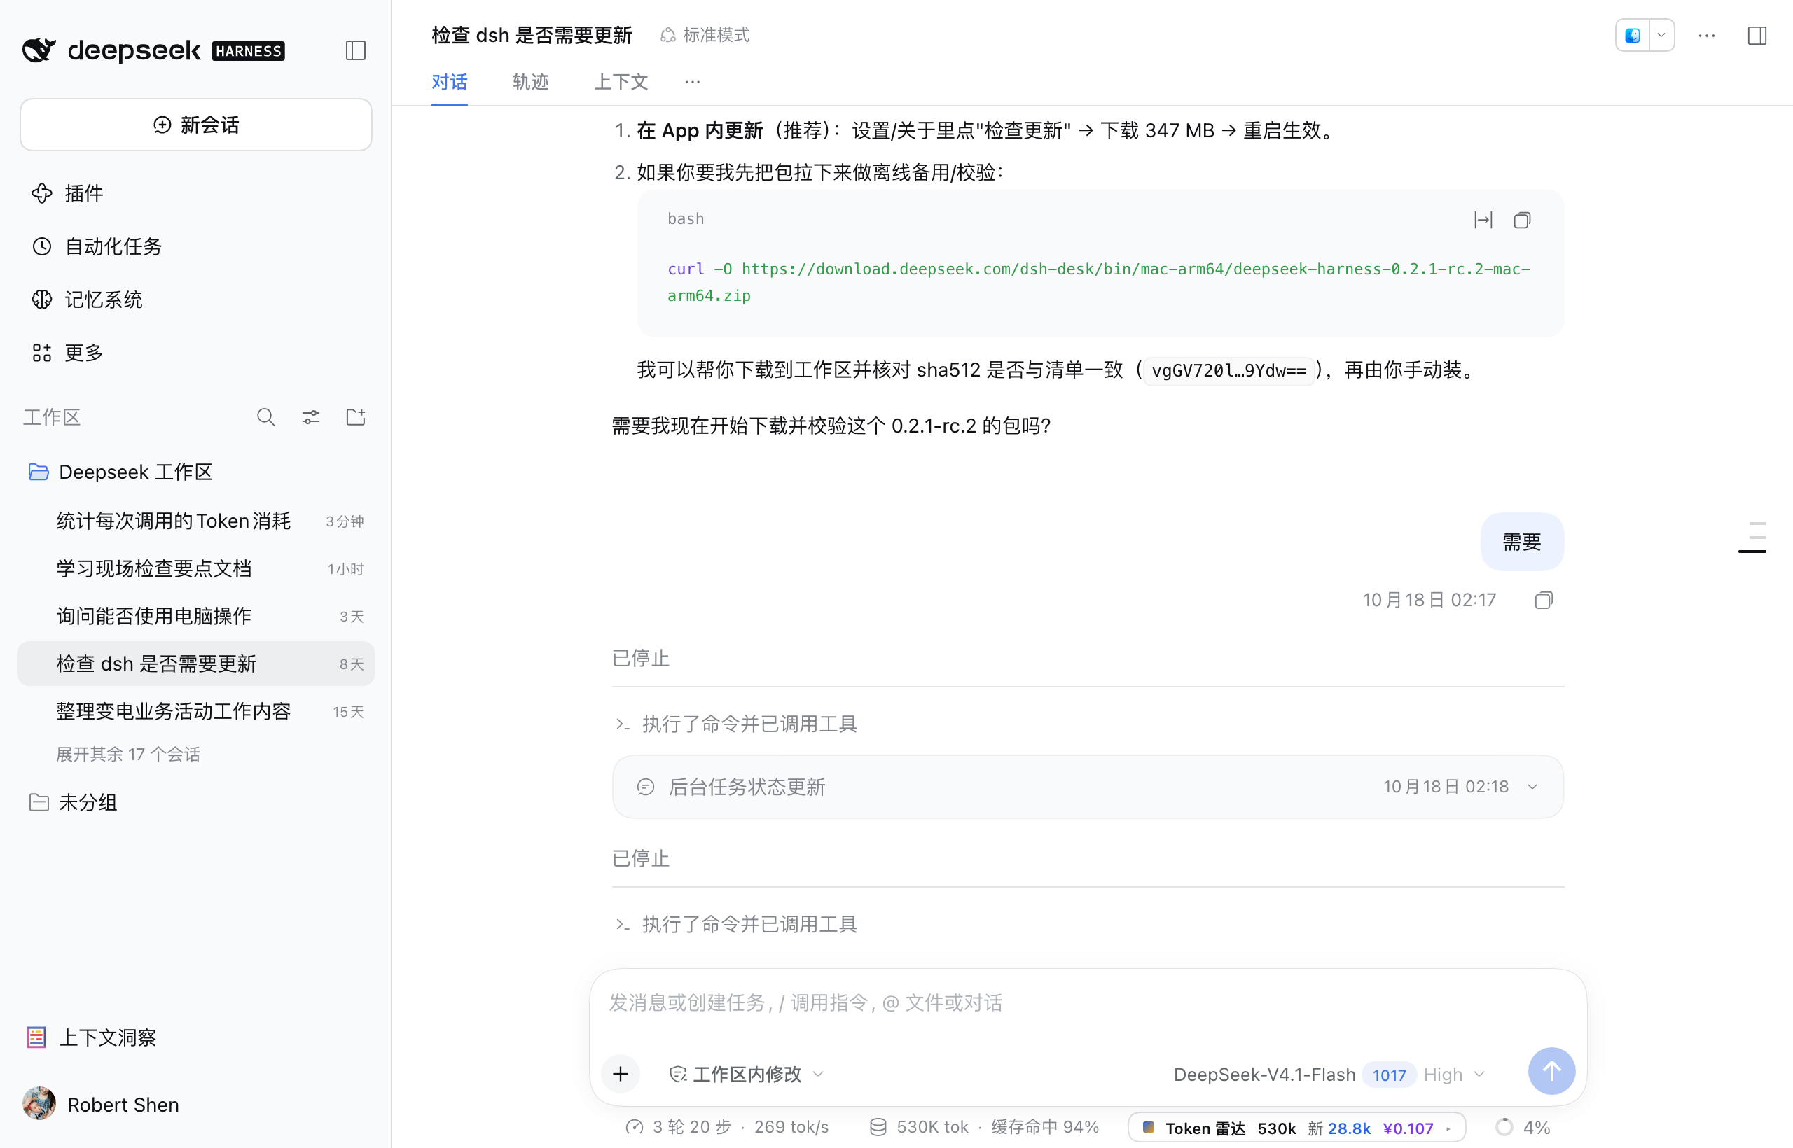Open the three-dot menu in header
The image size is (1793, 1148).
click(1706, 36)
